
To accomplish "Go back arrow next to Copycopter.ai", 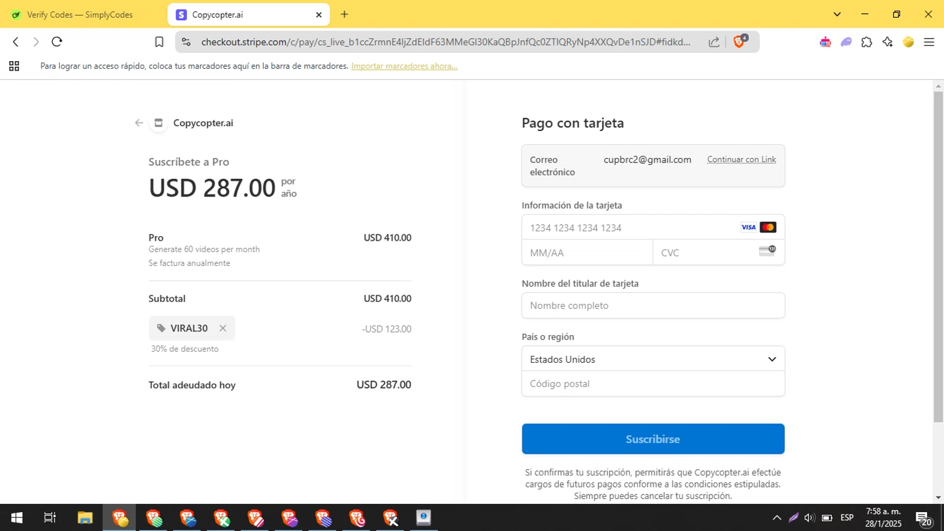I will [139, 123].
